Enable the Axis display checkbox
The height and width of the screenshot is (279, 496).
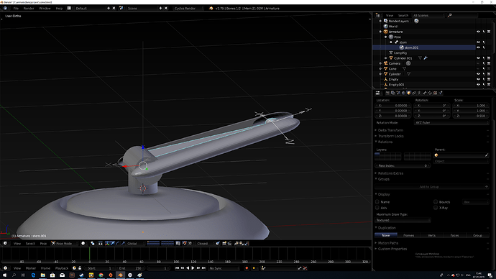pyautogui.click(x=377, y=208)
